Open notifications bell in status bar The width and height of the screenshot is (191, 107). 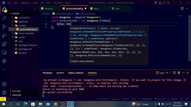[x=187, y=99]
